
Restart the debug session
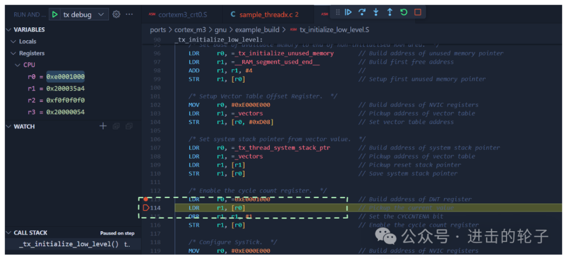coord(404,12)
